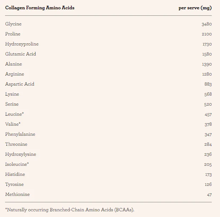Click the 1730 value for Hydroxyproline
Image resolution: width=220 pixels, height=217 pixels.
click(207, 44)
